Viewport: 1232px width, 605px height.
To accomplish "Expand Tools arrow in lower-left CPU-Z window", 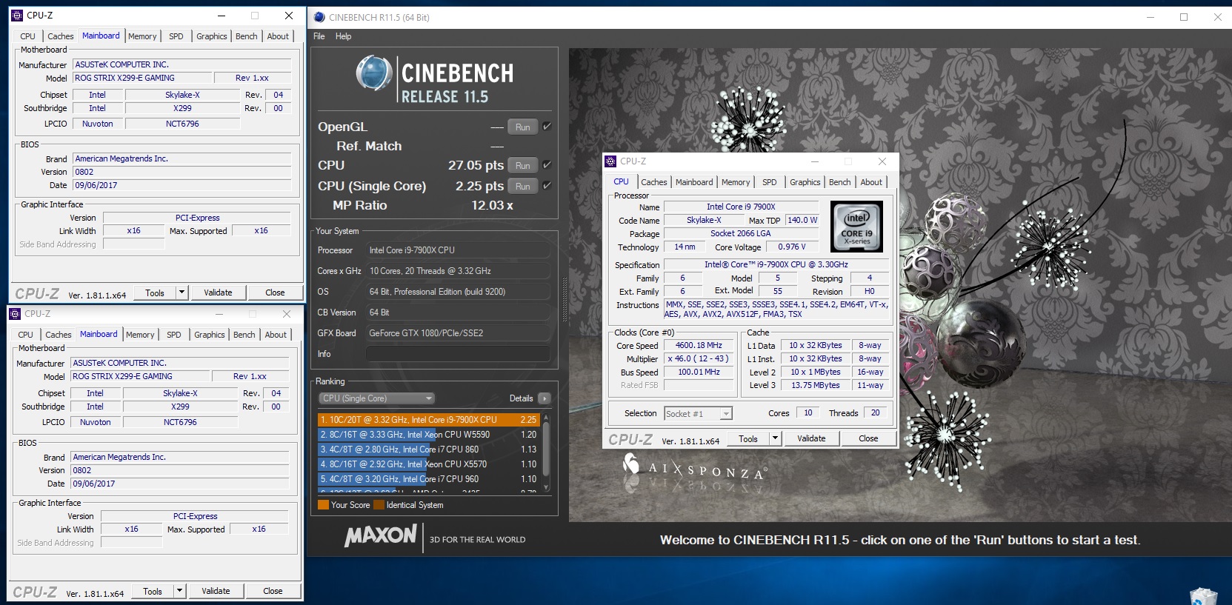I will click(179, 591).
